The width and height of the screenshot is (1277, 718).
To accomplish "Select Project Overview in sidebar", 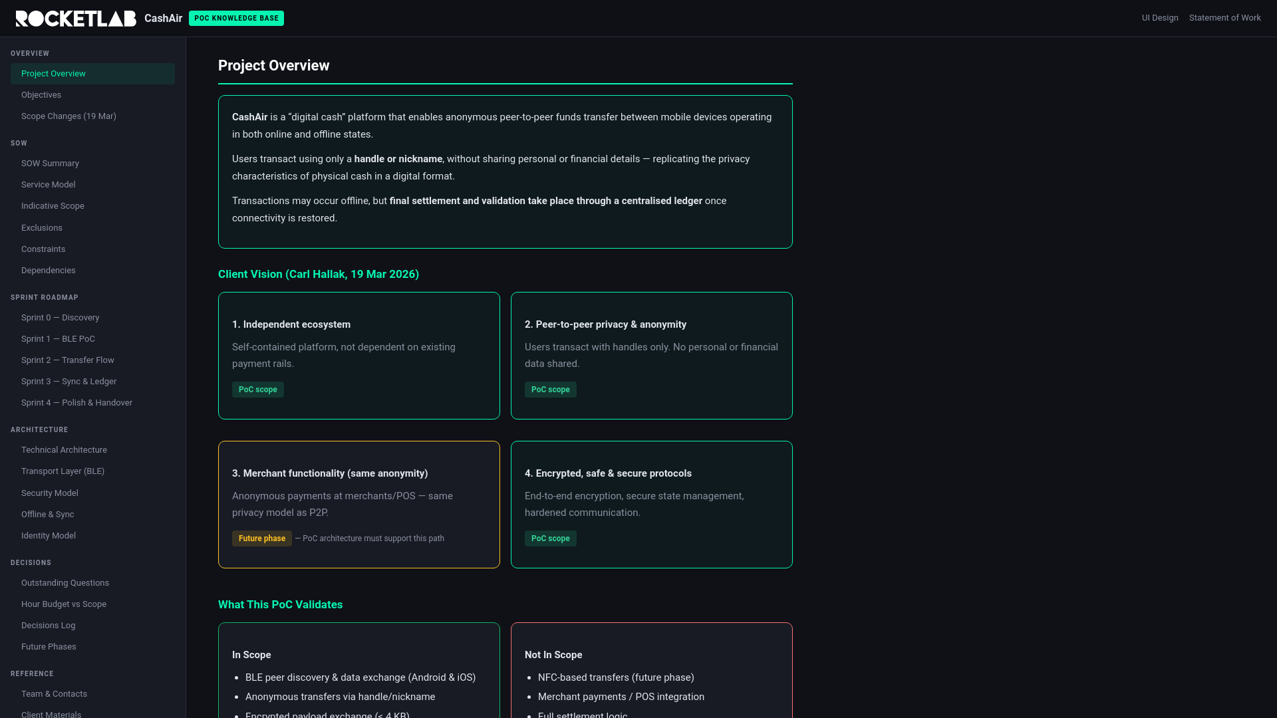I will [92, 74].
